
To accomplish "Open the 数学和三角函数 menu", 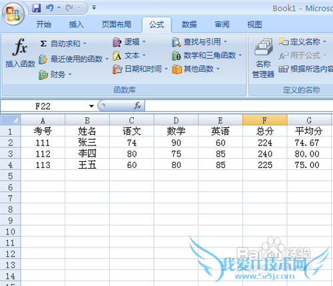I will [x=207, y=55].
